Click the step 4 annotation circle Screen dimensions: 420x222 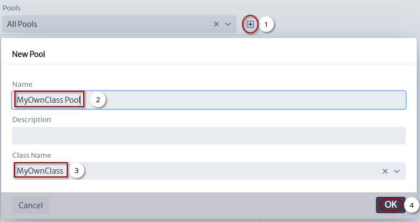(x=411, y=205)
